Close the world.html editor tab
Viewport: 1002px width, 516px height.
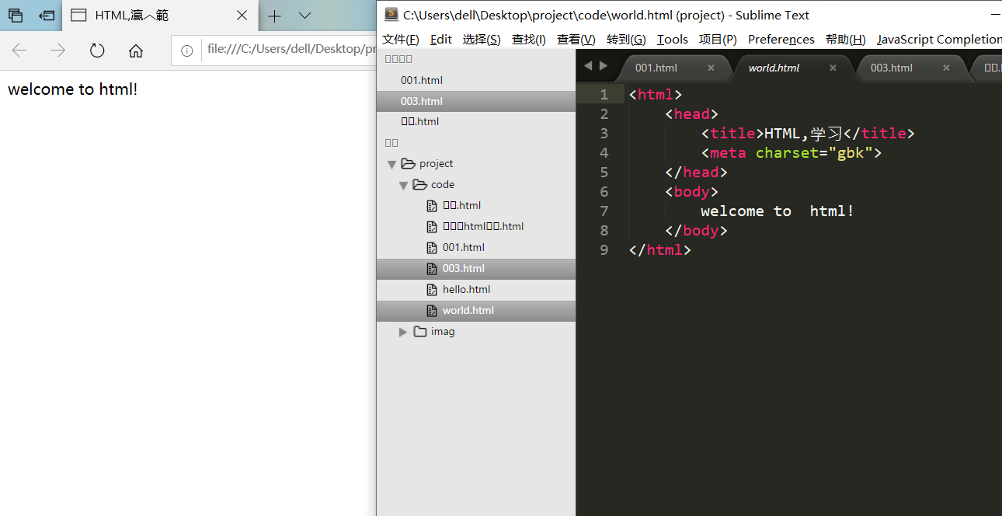(x=833, y=68)
